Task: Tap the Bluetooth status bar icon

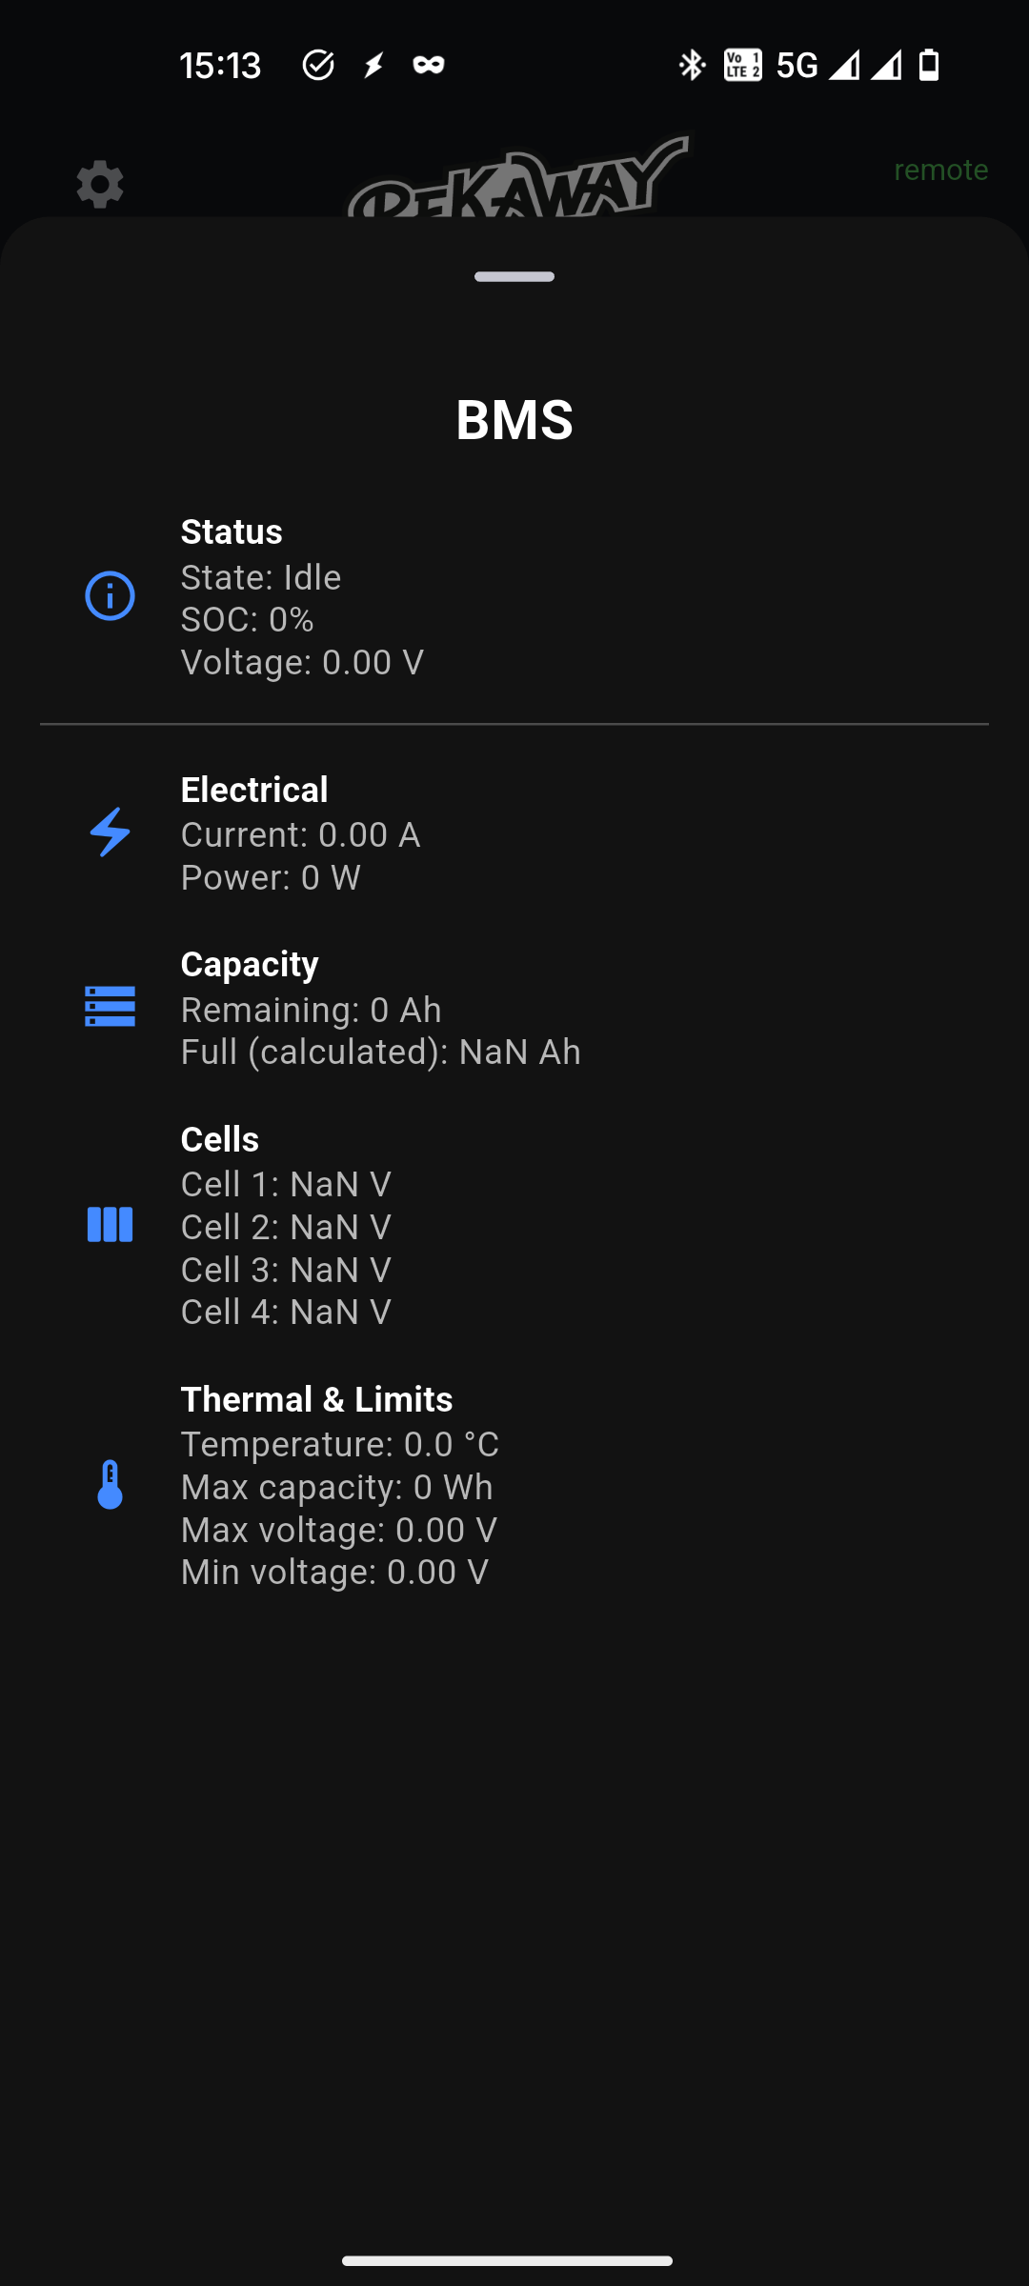Action: pos(692,65)
